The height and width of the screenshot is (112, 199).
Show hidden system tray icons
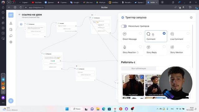pyautogui.click(x=157, y=109)
